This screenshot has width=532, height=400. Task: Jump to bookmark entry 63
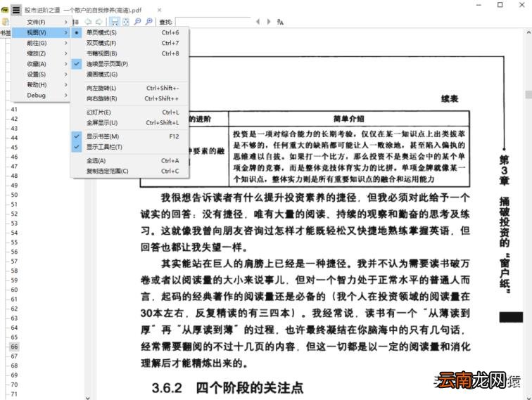[x=14, y=318]
